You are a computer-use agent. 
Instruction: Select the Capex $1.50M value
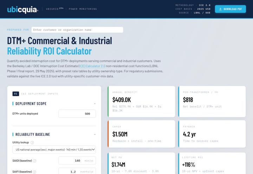tap(120, 134)
